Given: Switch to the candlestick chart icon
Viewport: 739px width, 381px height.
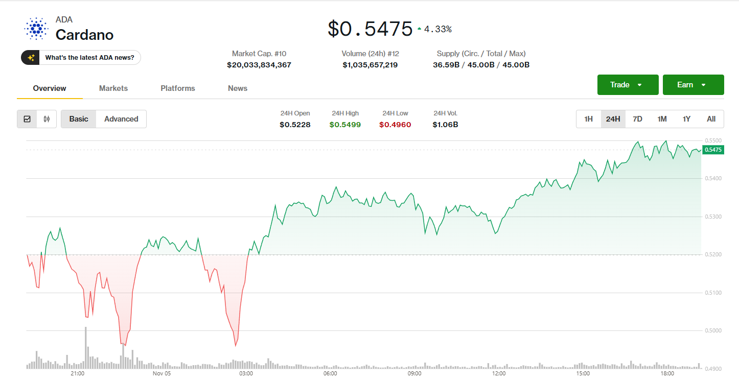Looking at the screenshot, I should point(47,119).
